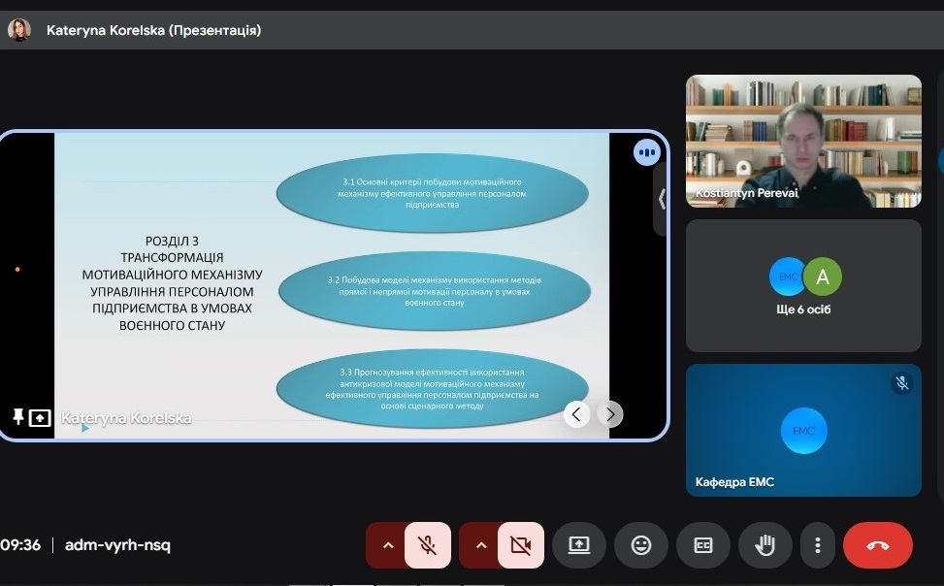Toggle closed captions on
This screenshot has width=944, height=586.
tap(703, 545)
